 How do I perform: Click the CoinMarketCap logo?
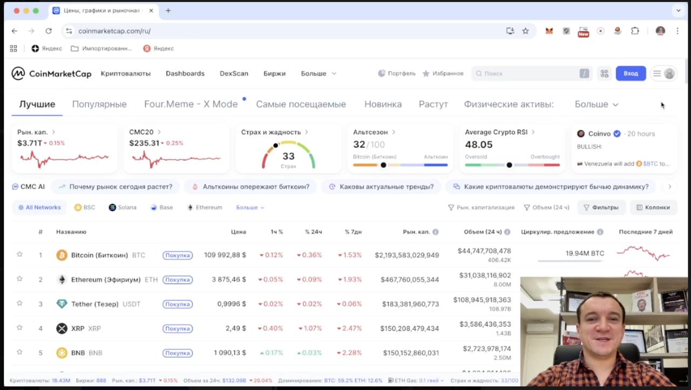[x=51, y=73]
